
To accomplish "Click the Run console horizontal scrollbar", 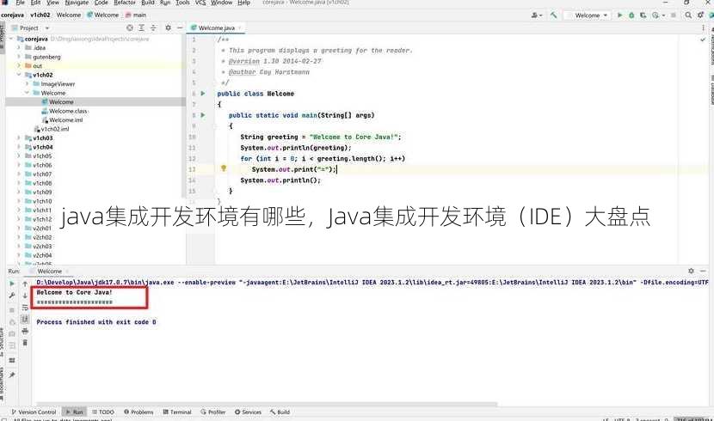I will pyautogui.click(x=267, y=404).
